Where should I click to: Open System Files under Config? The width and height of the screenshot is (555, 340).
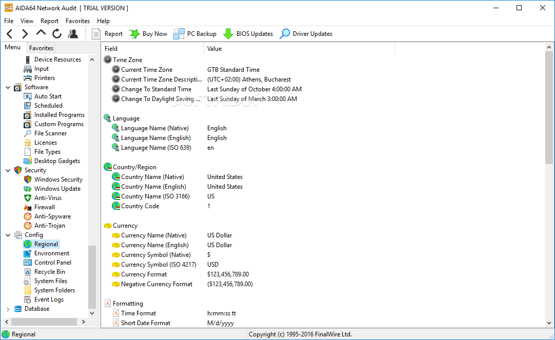(x=46, y=281)
